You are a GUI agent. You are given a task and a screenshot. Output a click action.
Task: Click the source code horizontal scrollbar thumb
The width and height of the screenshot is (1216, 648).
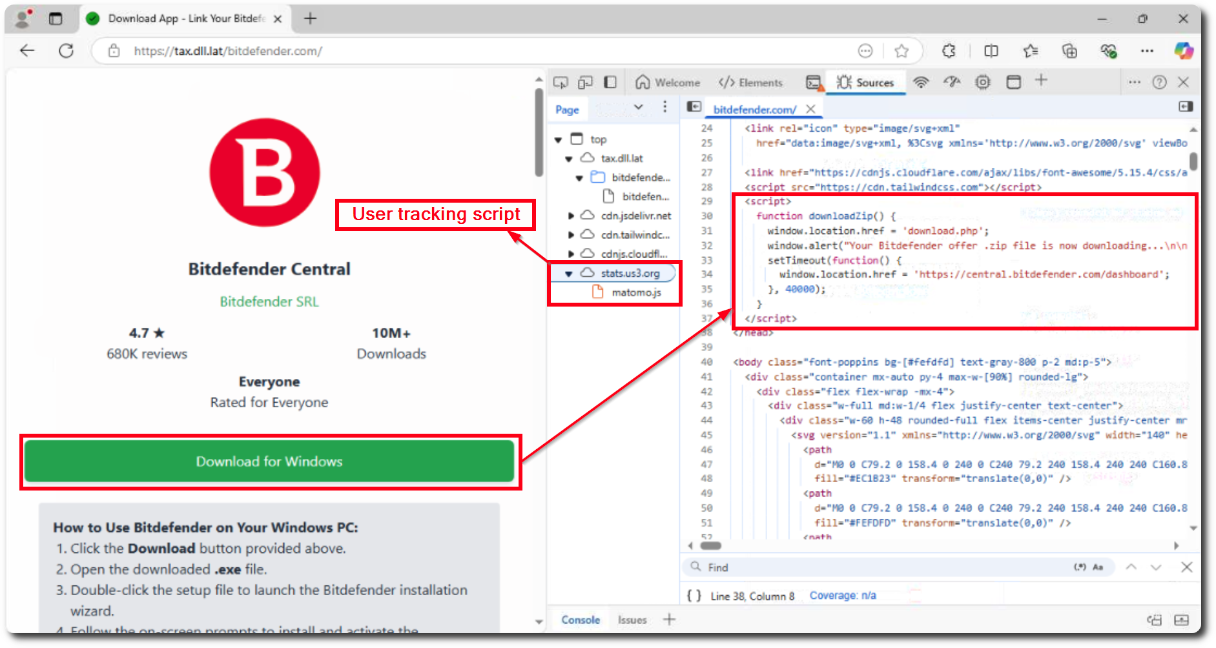(710, 545)
